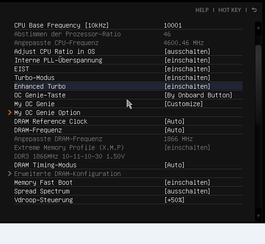Toggle Enhanced Turbo einschalten value

click(x=187, y=86)
